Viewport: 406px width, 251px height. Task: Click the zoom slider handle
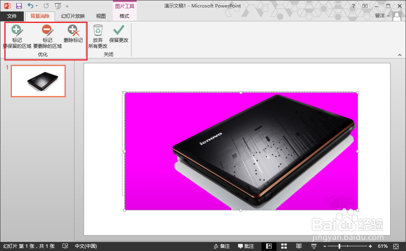[x=339, y=247]
